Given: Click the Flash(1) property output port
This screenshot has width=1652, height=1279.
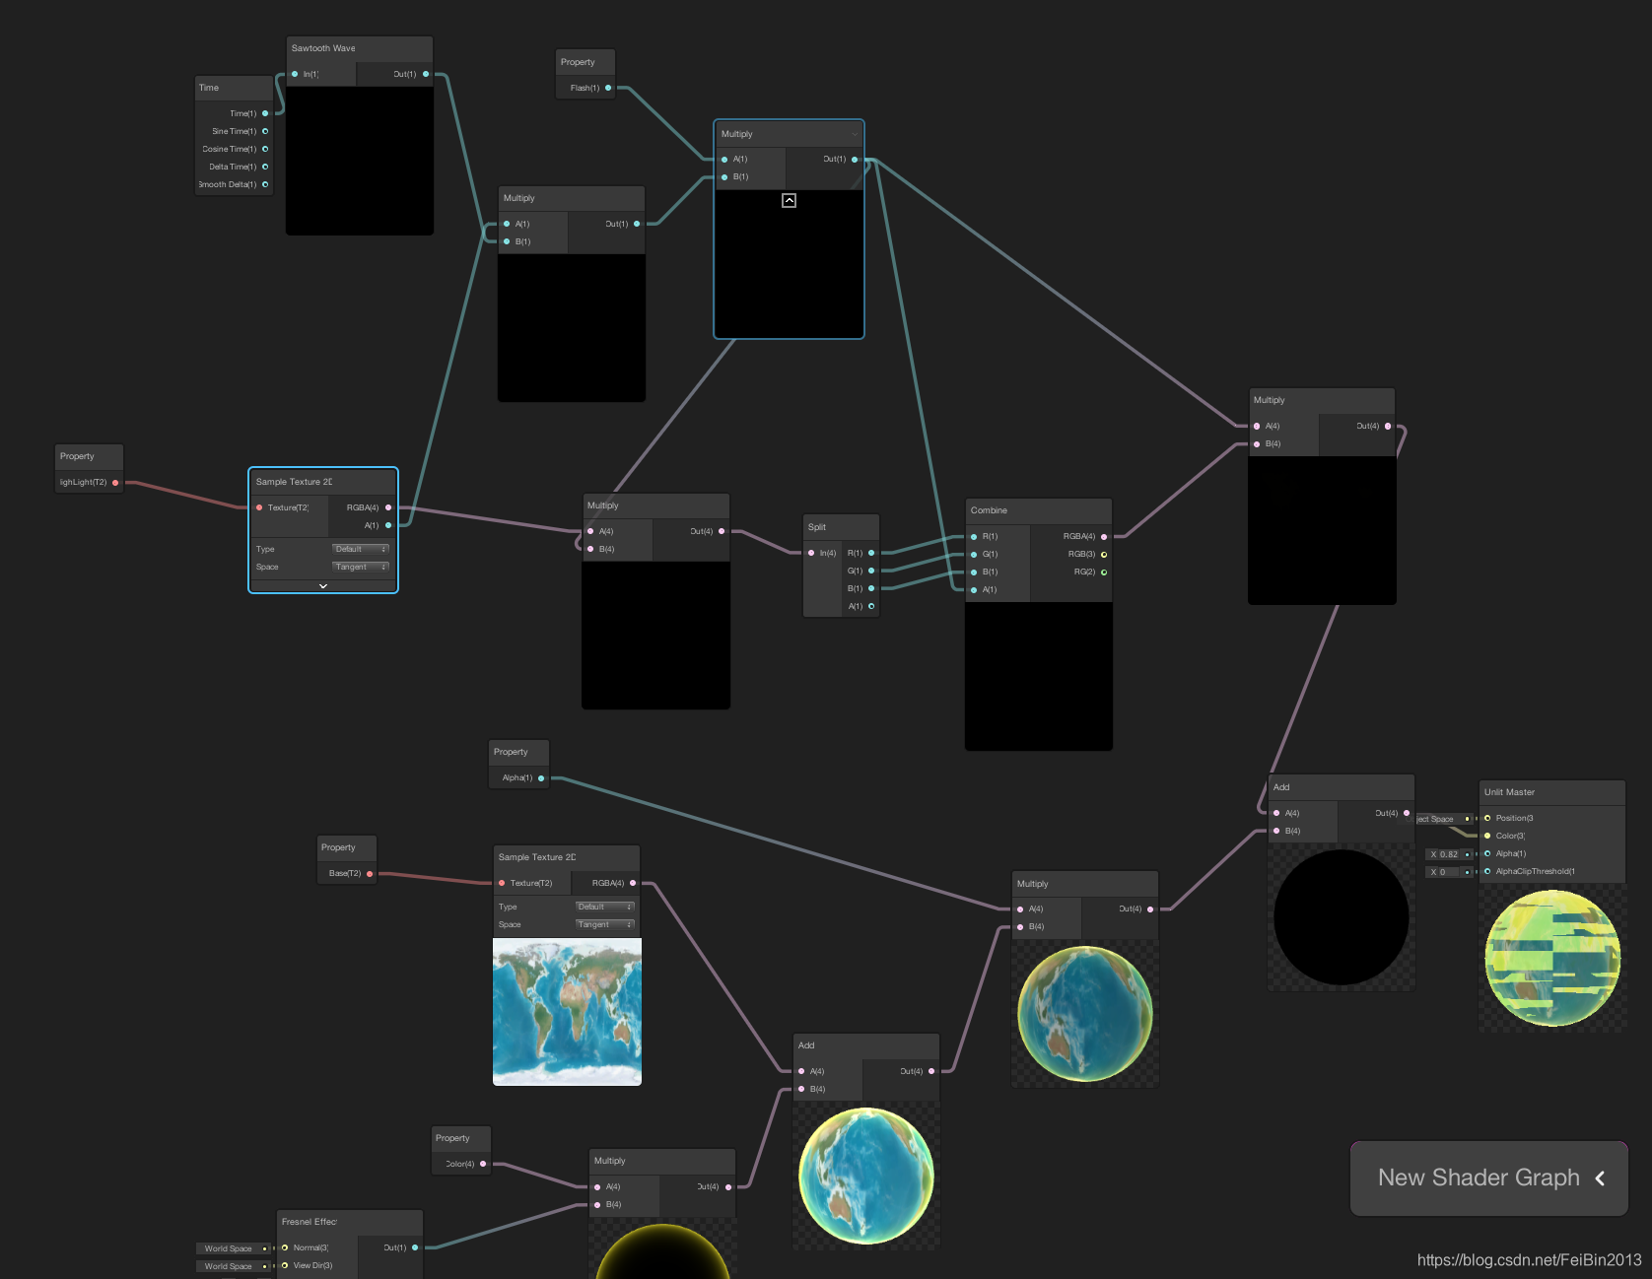Looking at the screenshot, I should coord(608,88).
